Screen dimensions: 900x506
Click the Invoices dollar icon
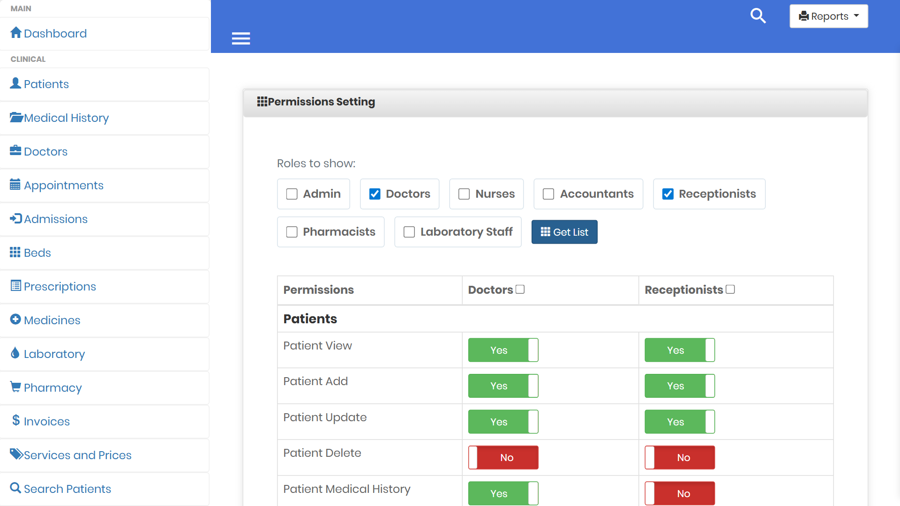click(16, 420)
